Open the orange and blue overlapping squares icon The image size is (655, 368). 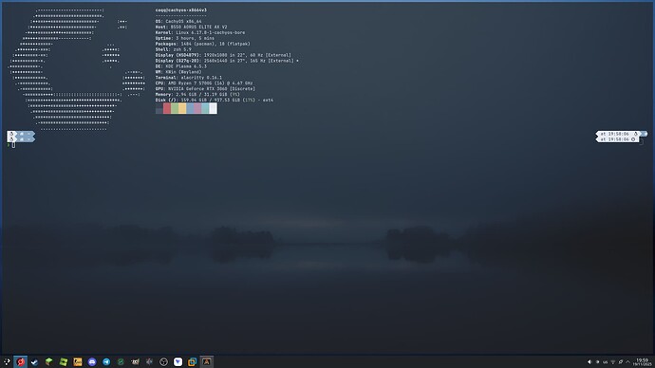[192, 361]
